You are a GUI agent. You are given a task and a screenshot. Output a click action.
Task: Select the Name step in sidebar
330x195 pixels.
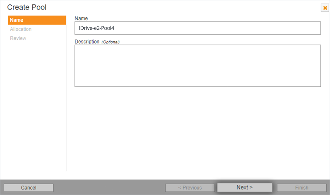pos(37,20)
